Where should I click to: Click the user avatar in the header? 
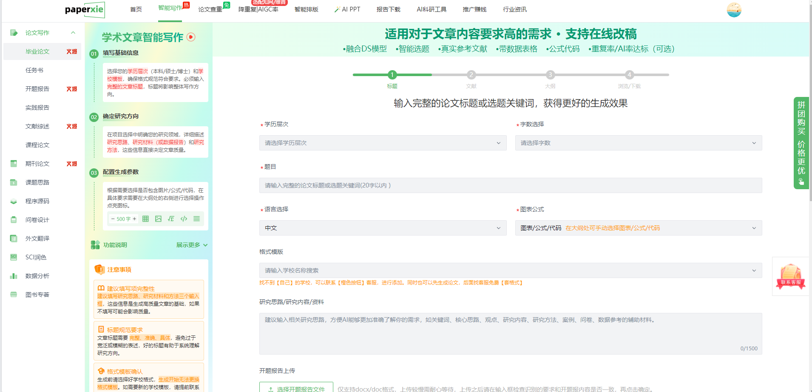tap(734, 10)
